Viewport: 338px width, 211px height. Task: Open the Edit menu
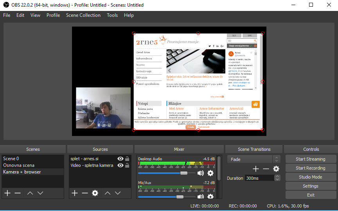pos(20,15)
